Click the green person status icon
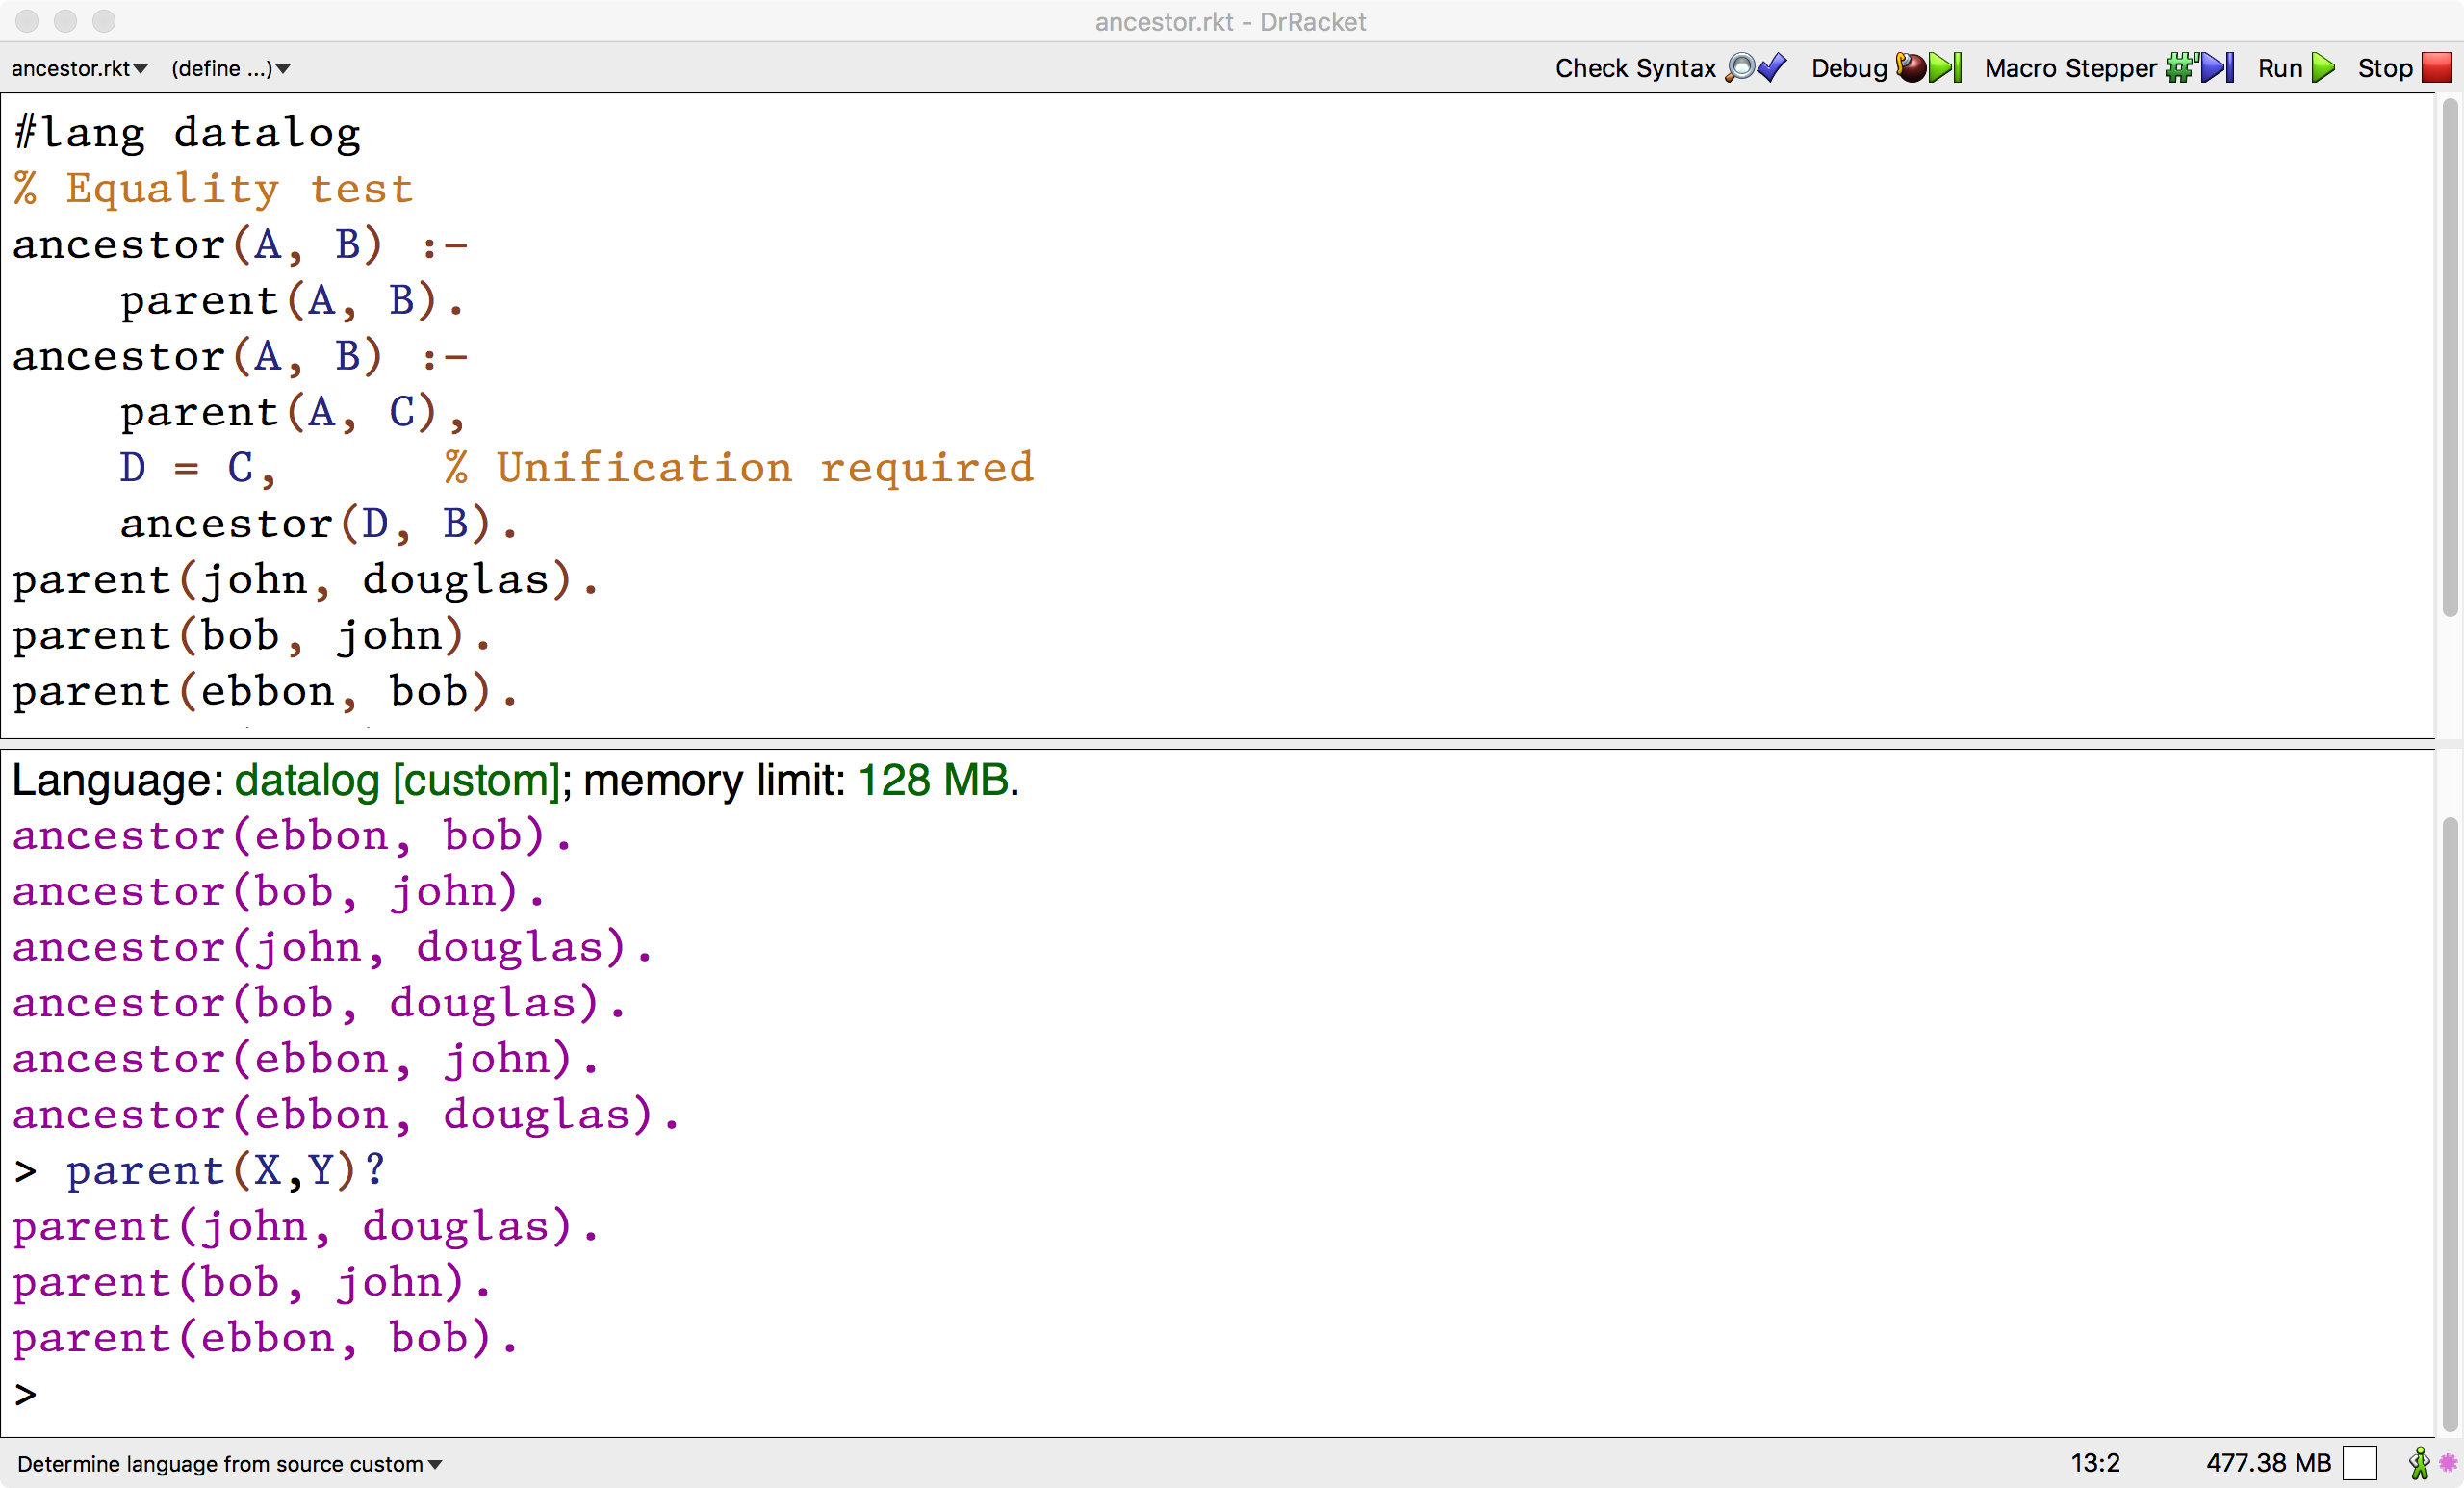 click(2421, 1463)
